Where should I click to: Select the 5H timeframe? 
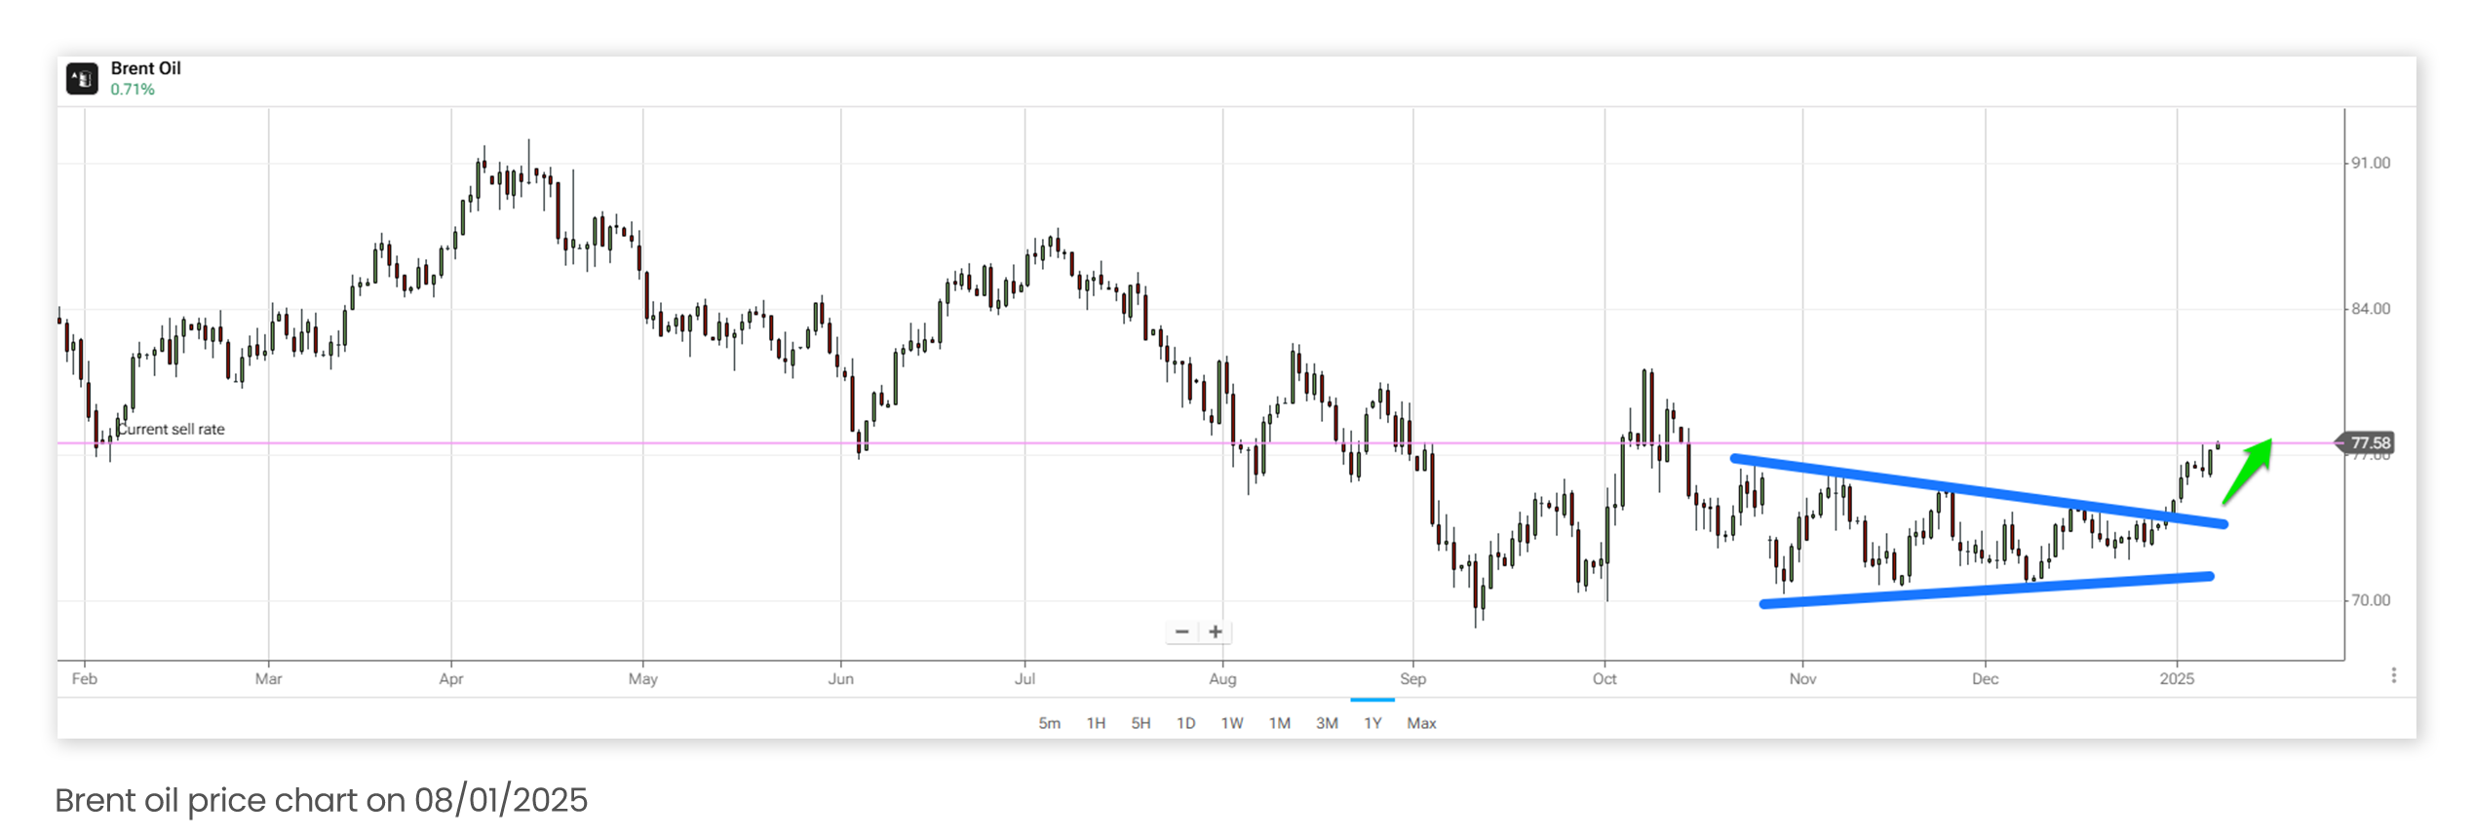1140,723
